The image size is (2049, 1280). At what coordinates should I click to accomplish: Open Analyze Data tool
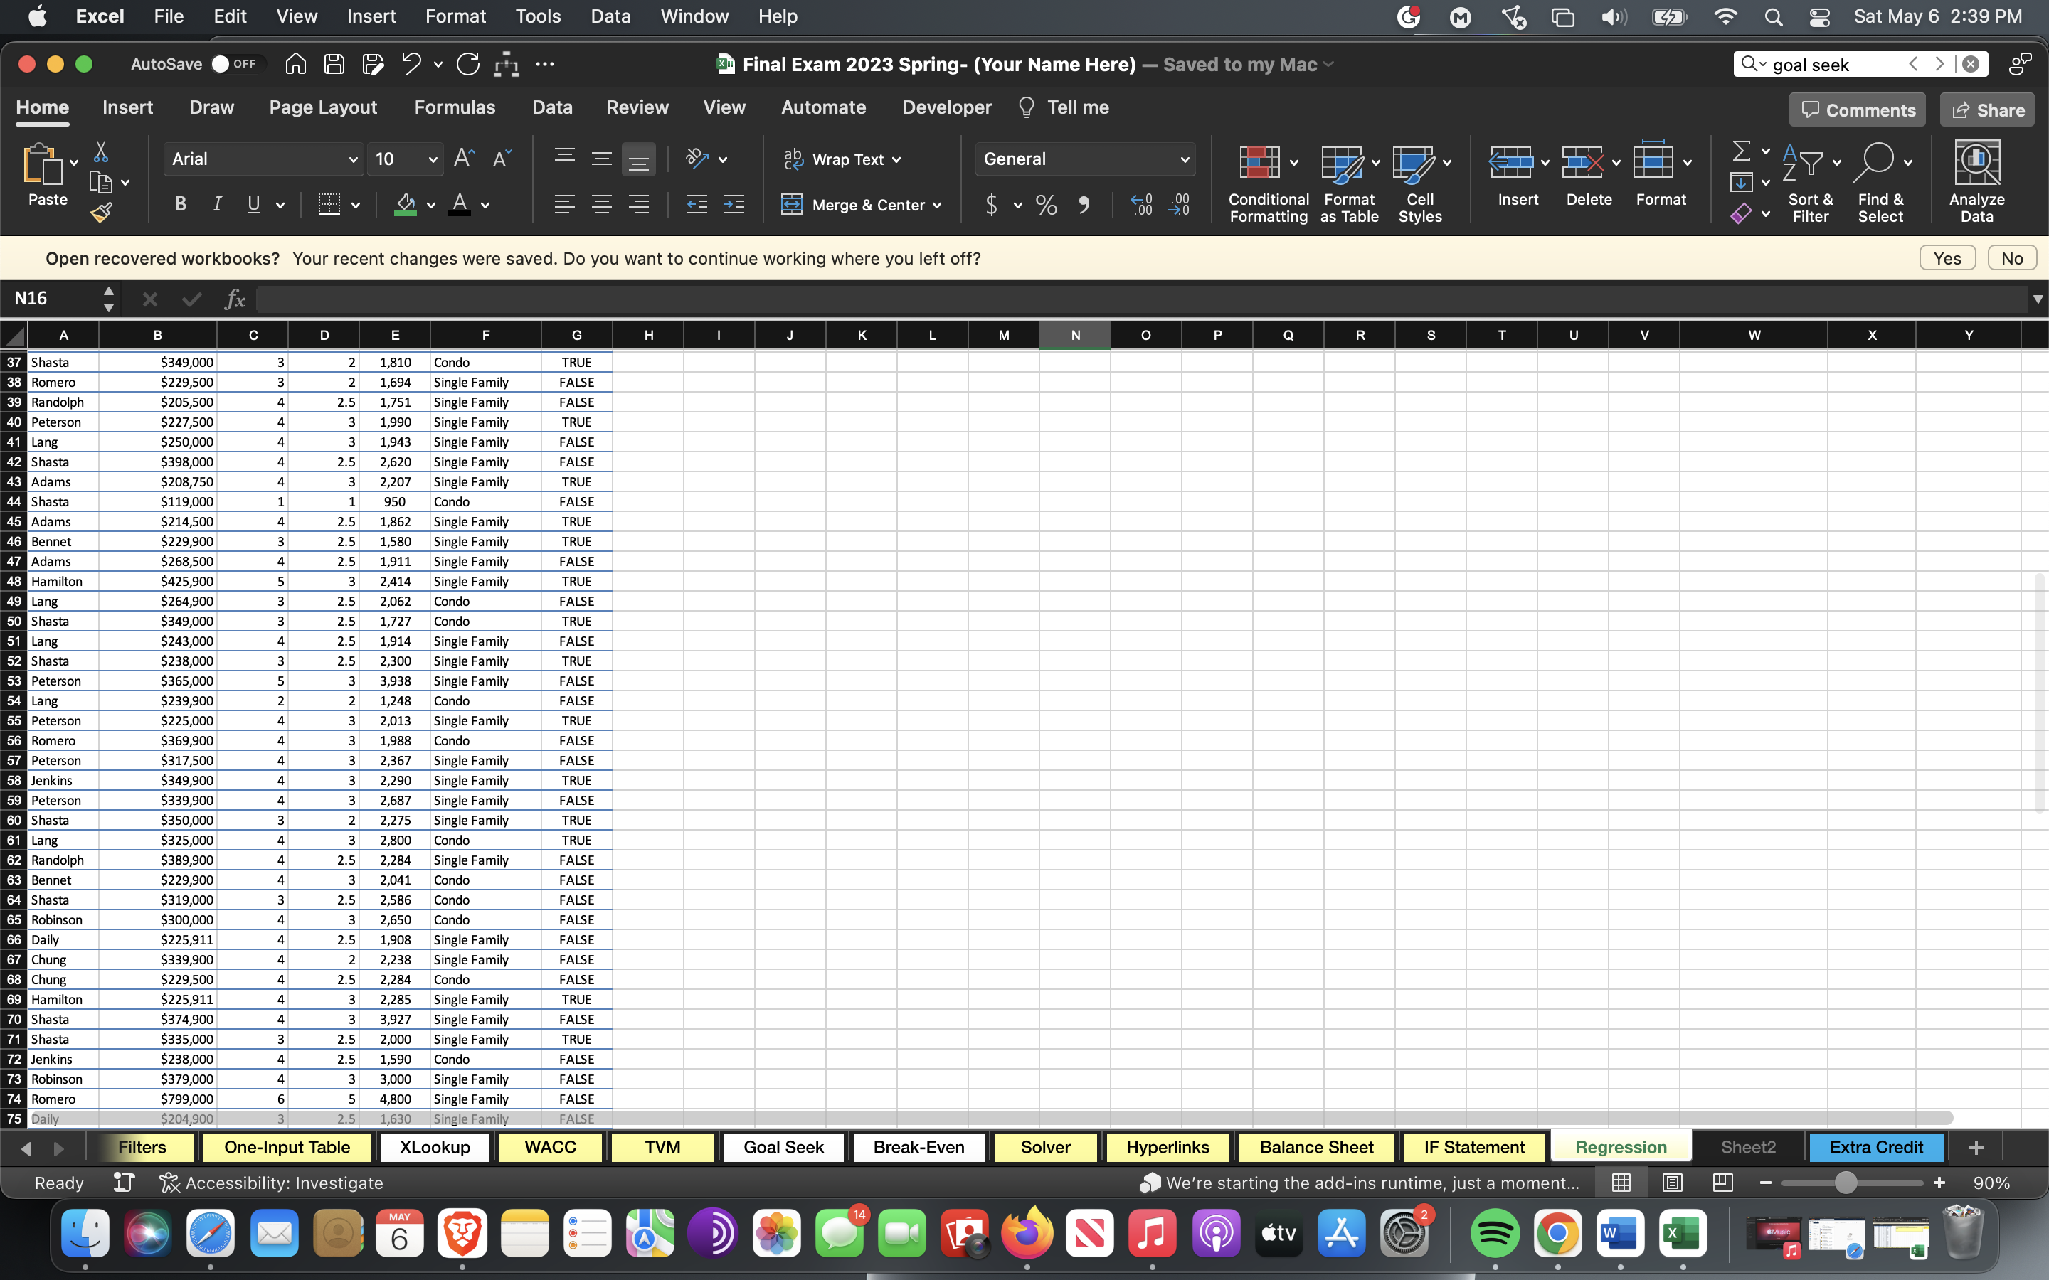[x=1976, y=181]
